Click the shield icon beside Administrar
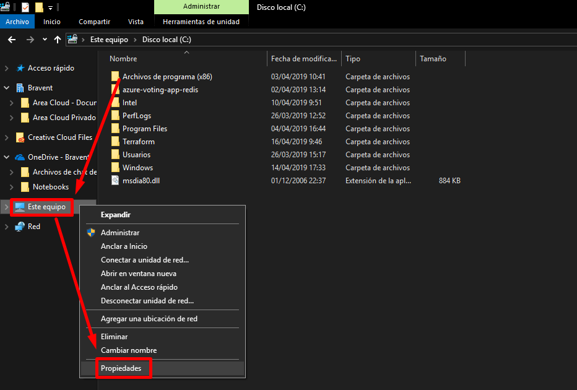This screenshot has height=390, width=577. pos(91,233)
